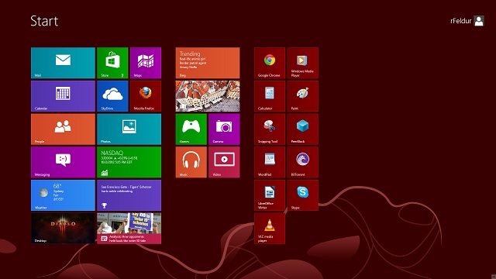The width and height of the screenshot is (496, 279).
Task: Open the WordPad tile
Action: click(270, 162)
